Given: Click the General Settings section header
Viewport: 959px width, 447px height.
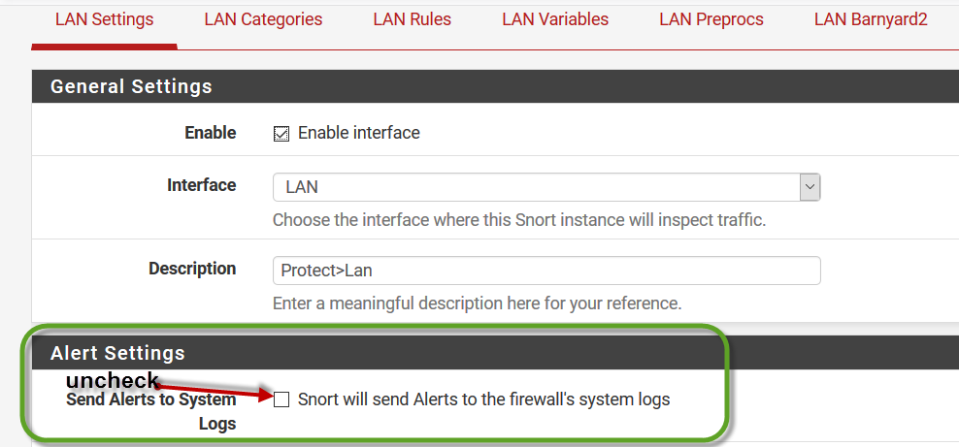Looking at the screenshot, I should [x=131, y=86].
